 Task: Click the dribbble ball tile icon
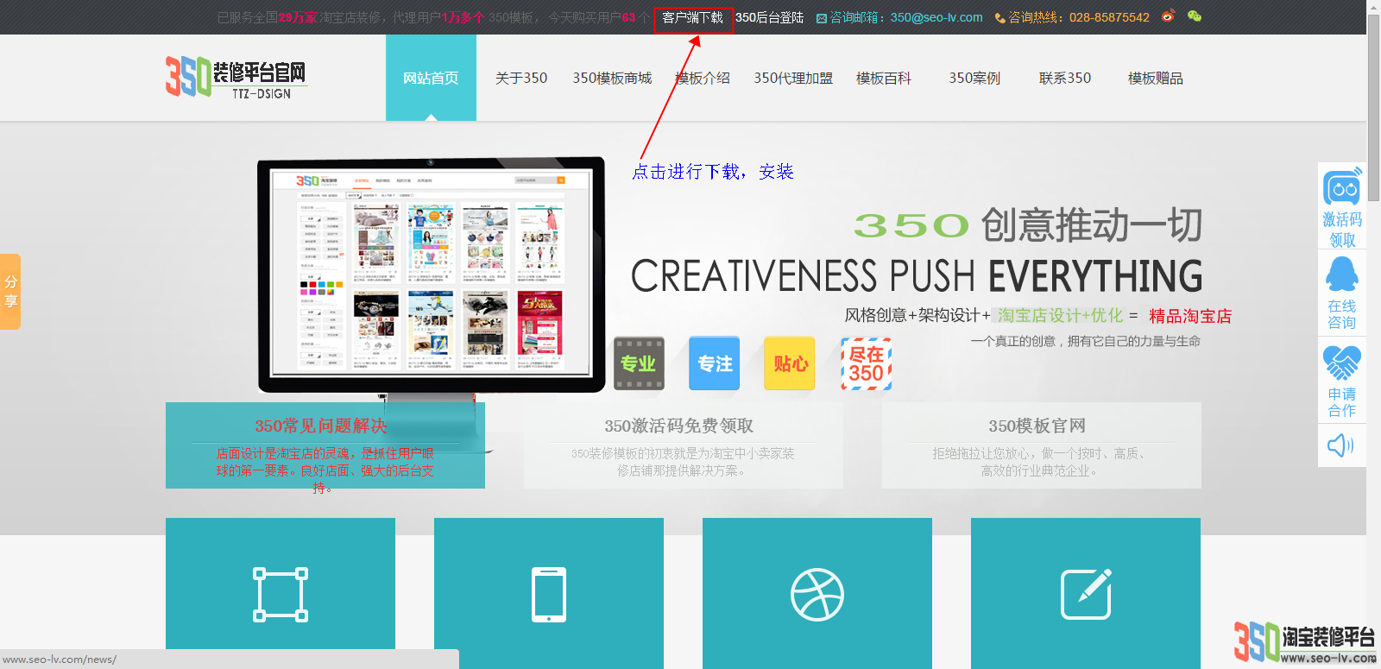[817, 594]
